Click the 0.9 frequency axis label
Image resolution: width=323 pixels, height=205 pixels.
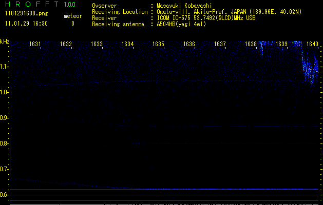pos(4,118)
